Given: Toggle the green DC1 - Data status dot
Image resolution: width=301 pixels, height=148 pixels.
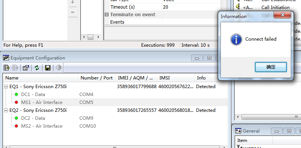Looking at the screenshot, I should click(16, 95).
